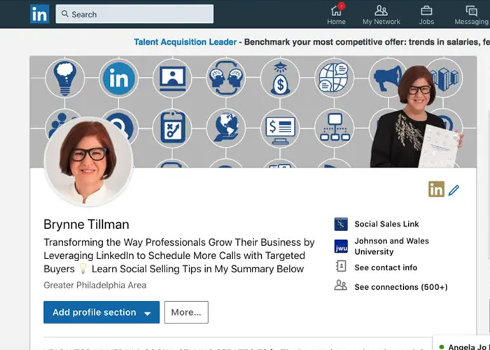This screenshot has height=350, width=490.
Task: Click the banner's lightbulb idea icon
Action: pyautogui.click(x=64, y=78)
